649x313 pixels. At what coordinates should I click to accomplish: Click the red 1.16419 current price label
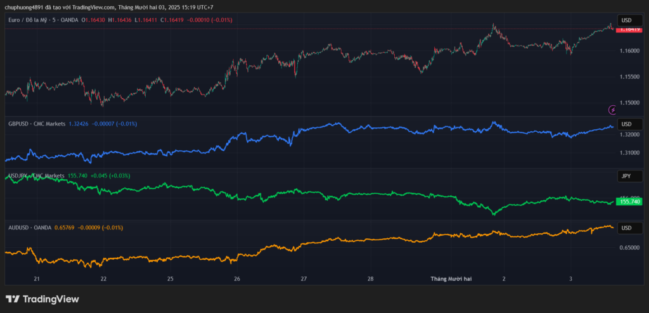pyautogui.click(x=629, y=29)
